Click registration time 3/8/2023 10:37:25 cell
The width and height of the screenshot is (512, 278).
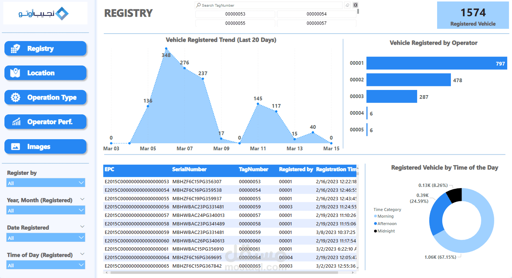(336, 232)
